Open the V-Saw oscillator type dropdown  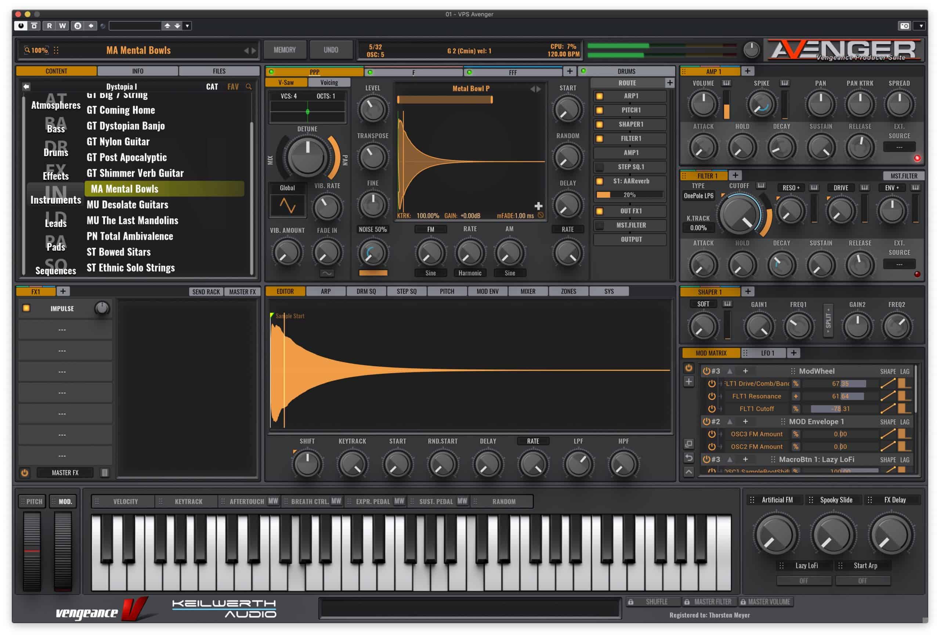[286, 82]
